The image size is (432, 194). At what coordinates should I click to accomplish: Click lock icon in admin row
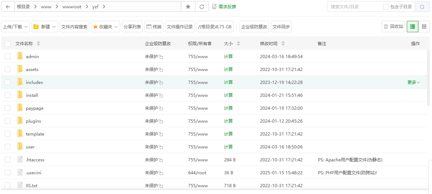161,57
